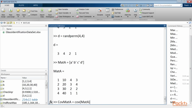The height and width of the screenshot is (108, 192).
Task: Open Command Window actions menu
Action: click(165, 26)
